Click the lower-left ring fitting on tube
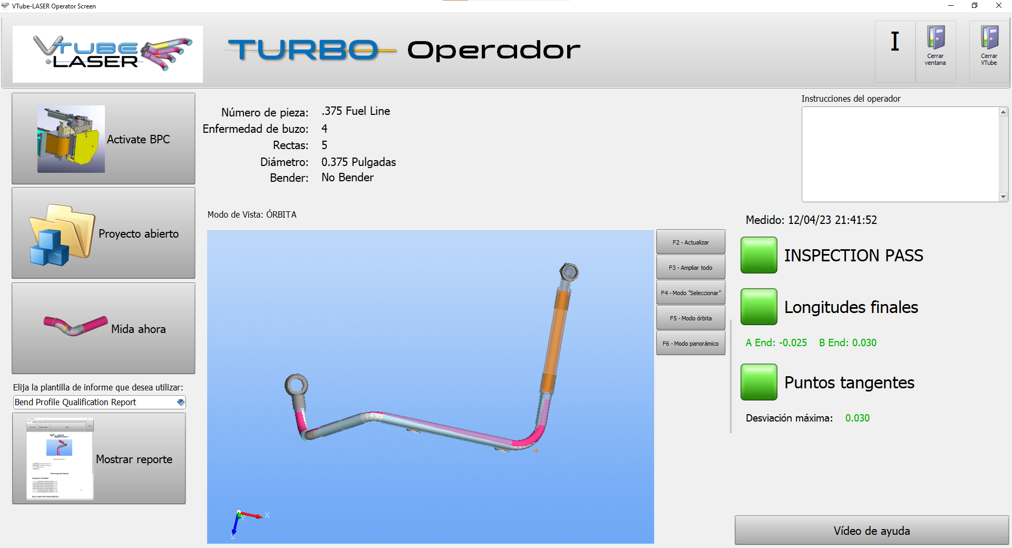The width and height of the screenshot is (1012, 548). click(x=296, y=385)
